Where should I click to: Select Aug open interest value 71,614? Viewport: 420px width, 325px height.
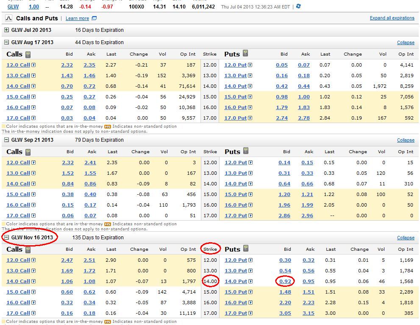(x=187, y=86)
